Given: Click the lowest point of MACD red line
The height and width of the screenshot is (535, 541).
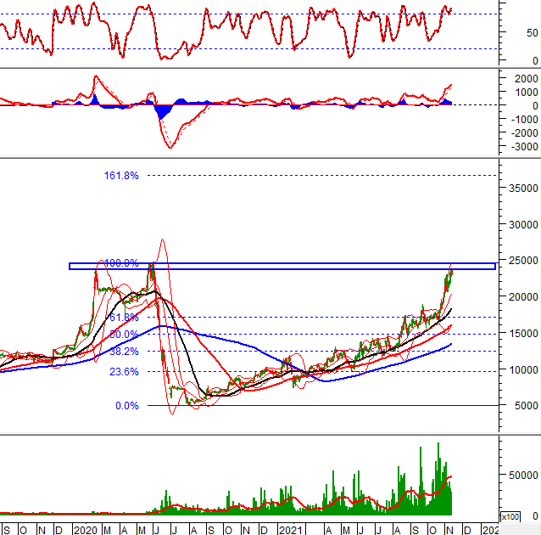Looking at the screenshot, I should (x=172, y=148).
